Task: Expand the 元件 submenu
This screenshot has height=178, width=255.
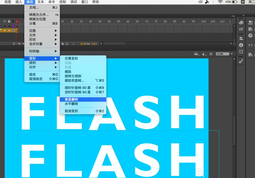Action: [42, 35]
